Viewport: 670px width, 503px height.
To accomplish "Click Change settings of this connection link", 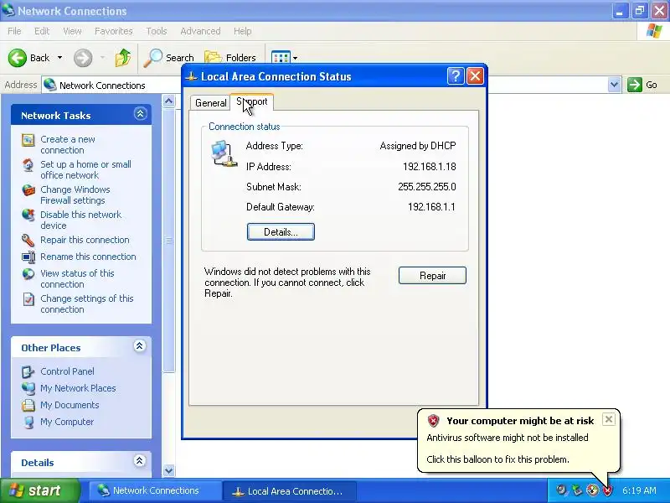I will [87, 303].
